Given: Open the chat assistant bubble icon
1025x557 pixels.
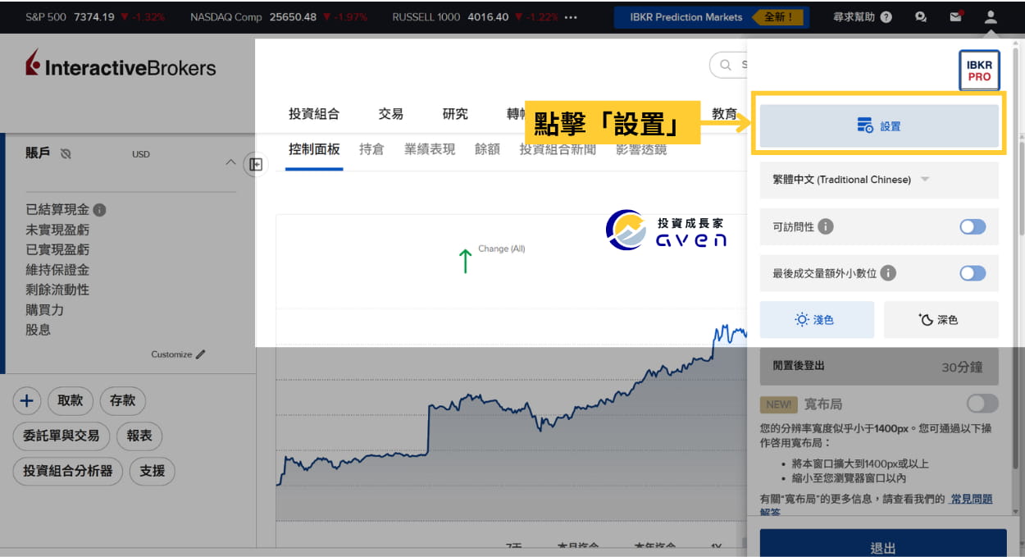Looking at the screenshot, I should tap(921, 16).
